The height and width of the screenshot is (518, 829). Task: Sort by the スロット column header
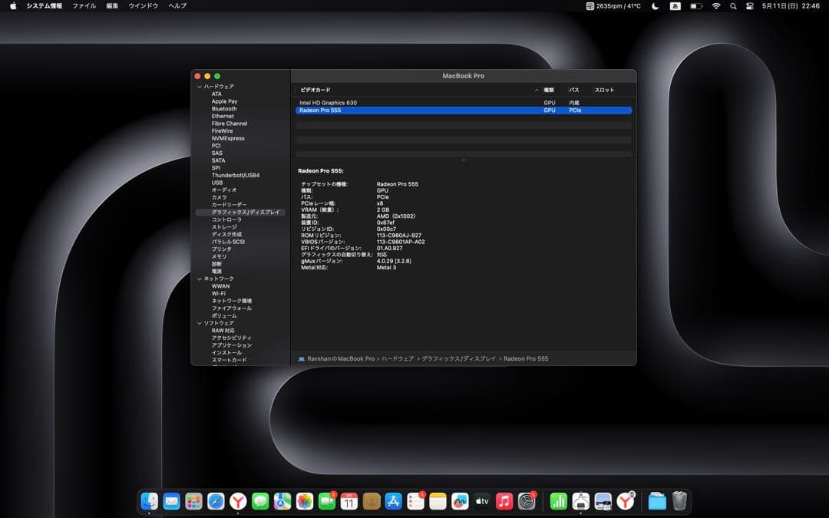pyautogui.click(x=604, y=91)
